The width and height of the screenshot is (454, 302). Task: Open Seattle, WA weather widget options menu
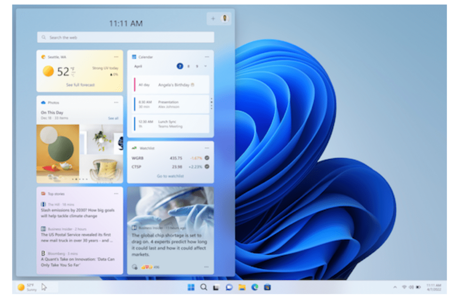tap(116, 57)
